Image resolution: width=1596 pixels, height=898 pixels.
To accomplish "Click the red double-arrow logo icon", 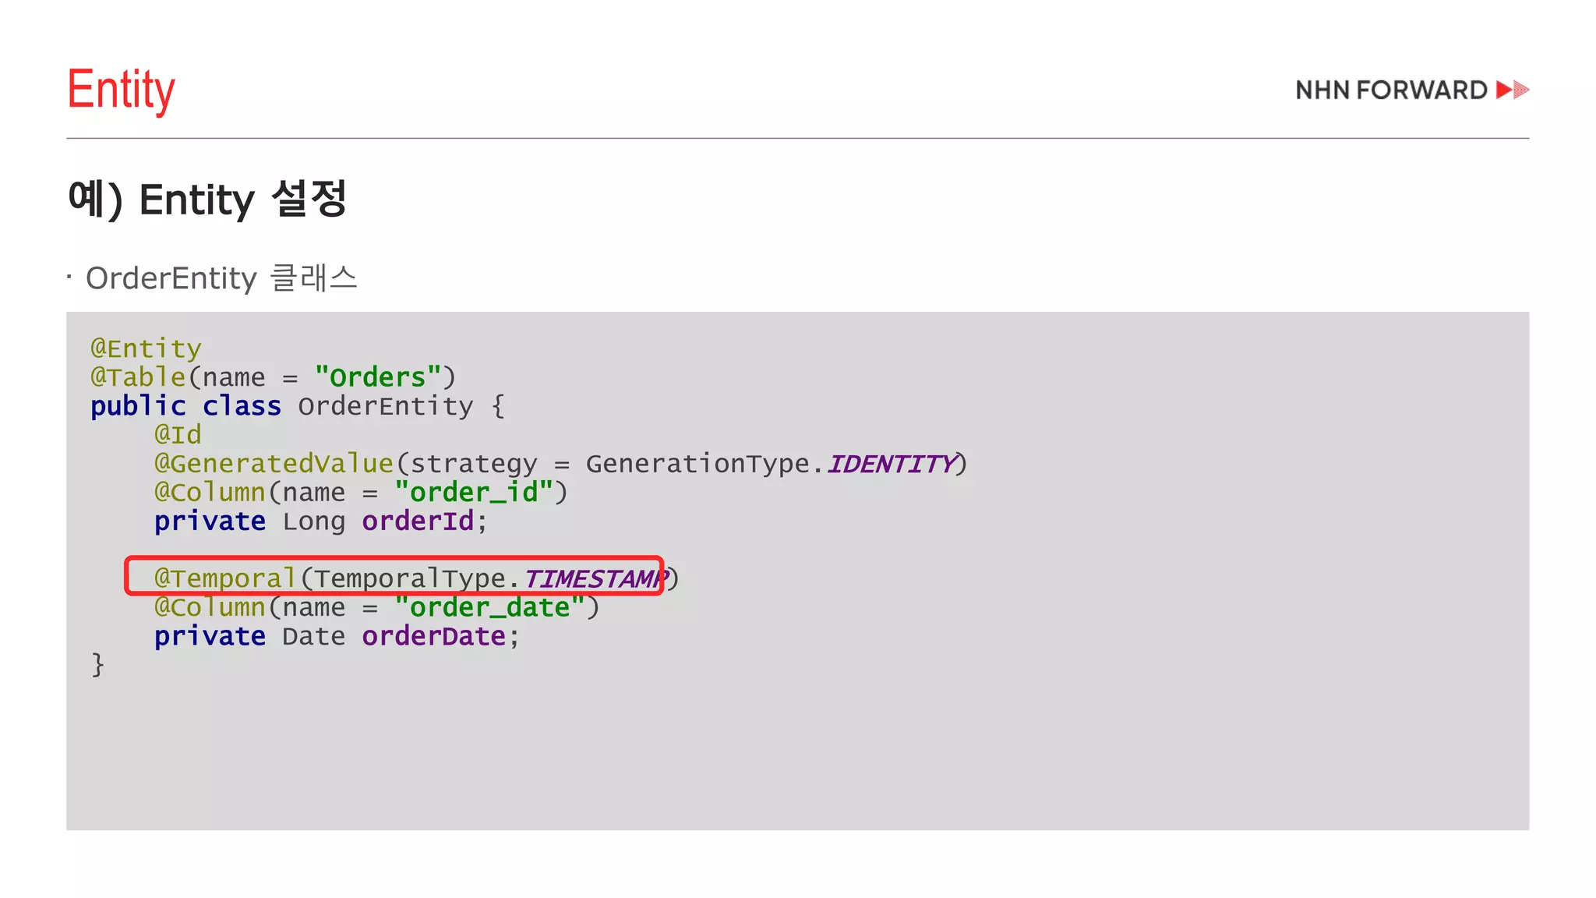I will (x=1513, y=90).
